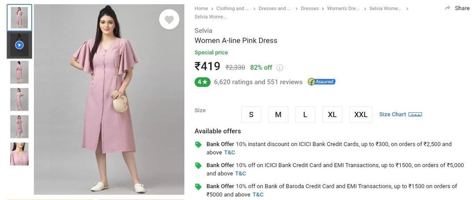Select size L
This screenshot has width=476, height=200.
(305, 115)
